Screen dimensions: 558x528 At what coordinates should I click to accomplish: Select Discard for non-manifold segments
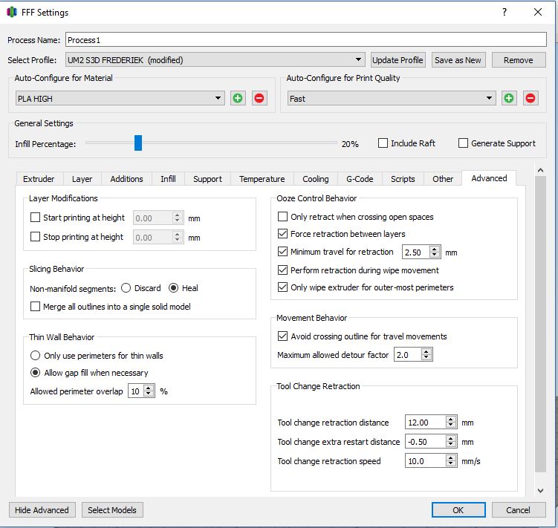point(126,288)
